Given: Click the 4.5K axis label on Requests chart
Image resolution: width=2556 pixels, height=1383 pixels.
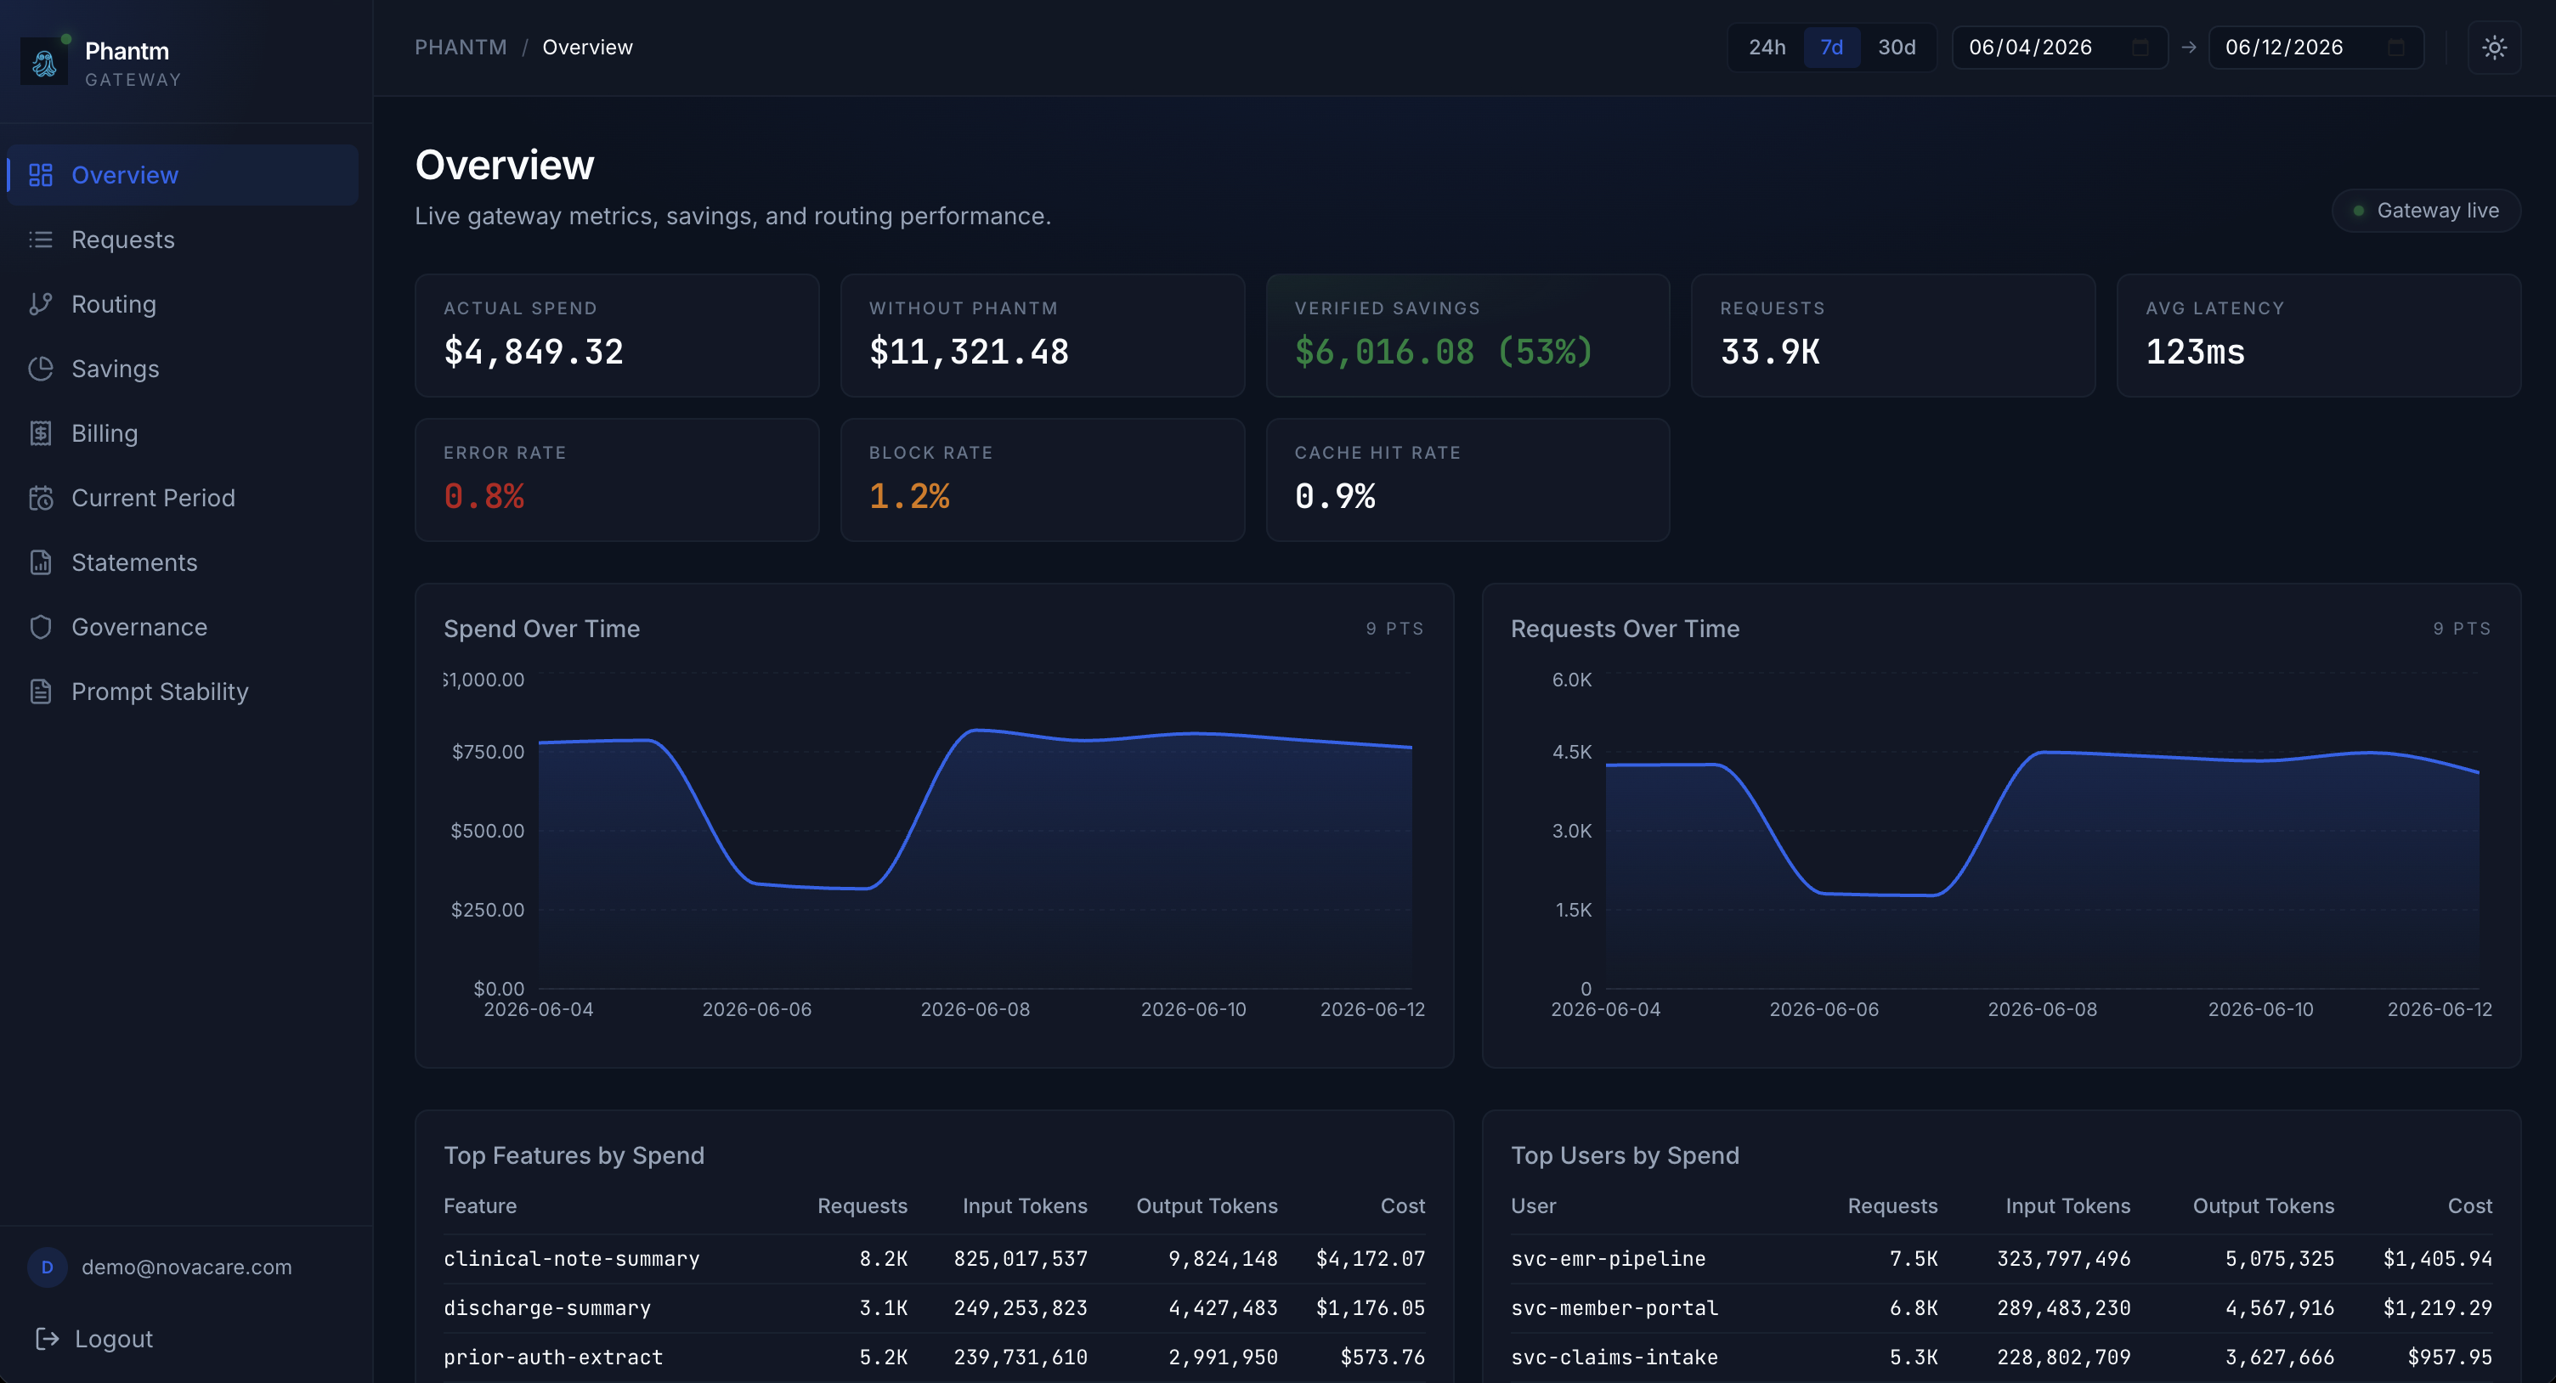Looking at the screenshot, I should point(1572,752).
